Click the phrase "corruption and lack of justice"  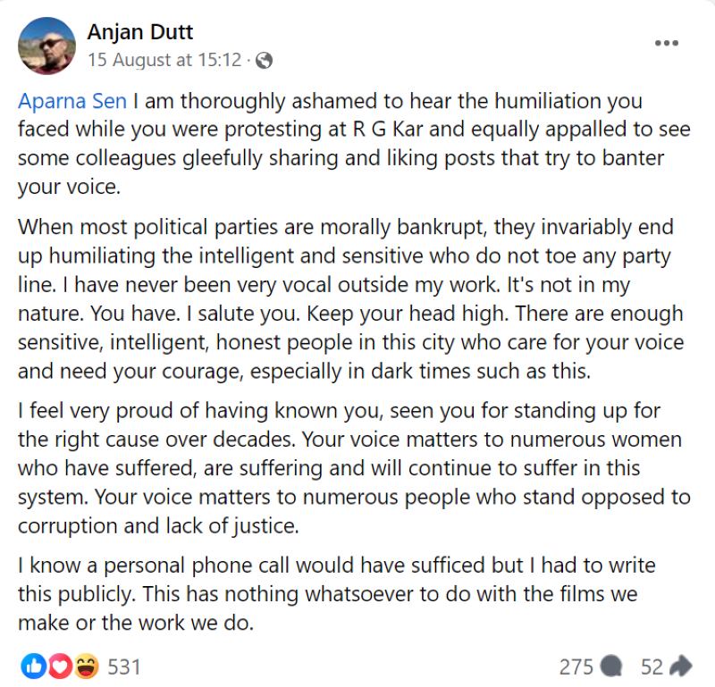[x=158, y=526]
